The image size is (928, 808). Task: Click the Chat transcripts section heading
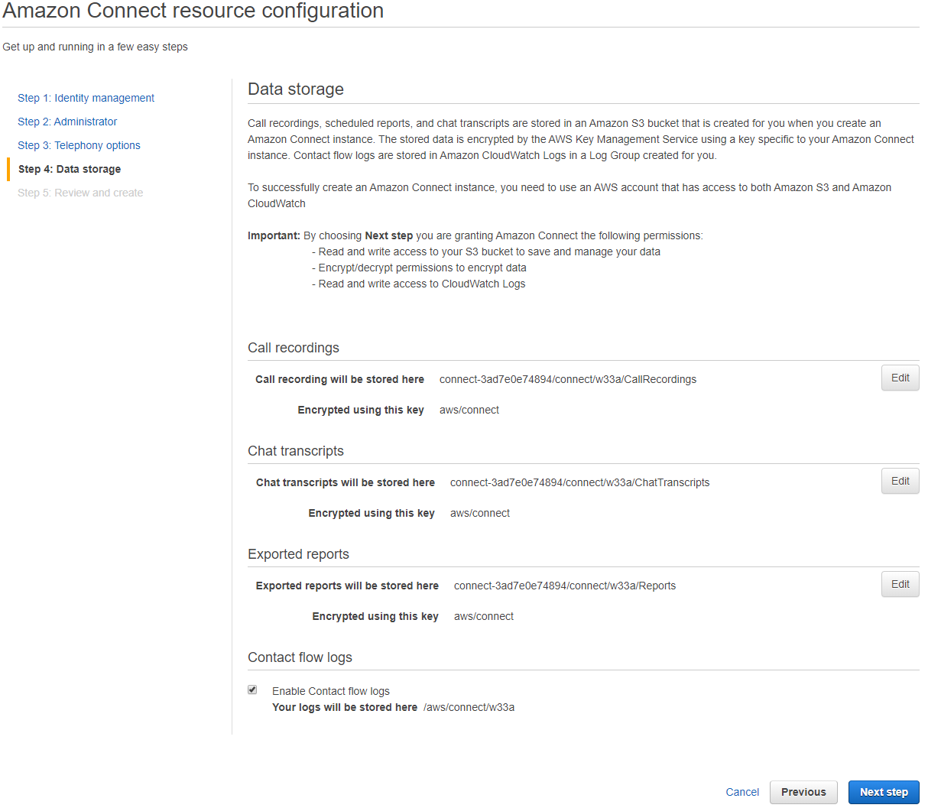click(296, 451)
